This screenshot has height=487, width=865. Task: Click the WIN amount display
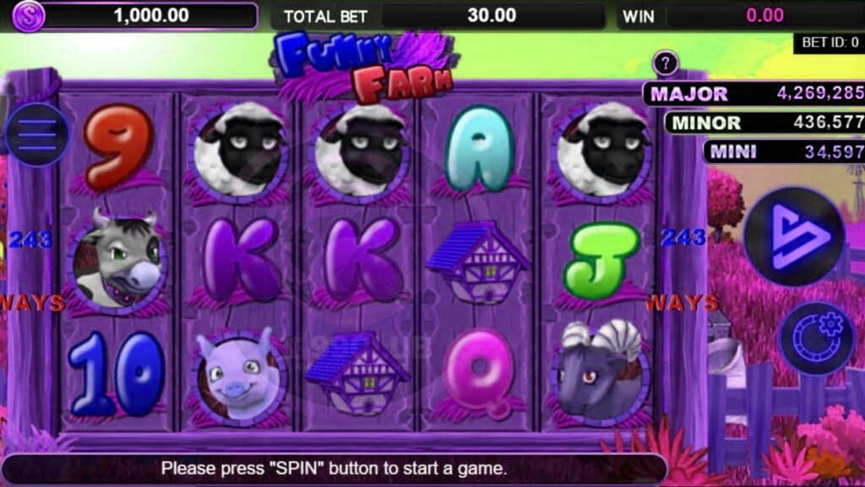click(x=765, y=15)
